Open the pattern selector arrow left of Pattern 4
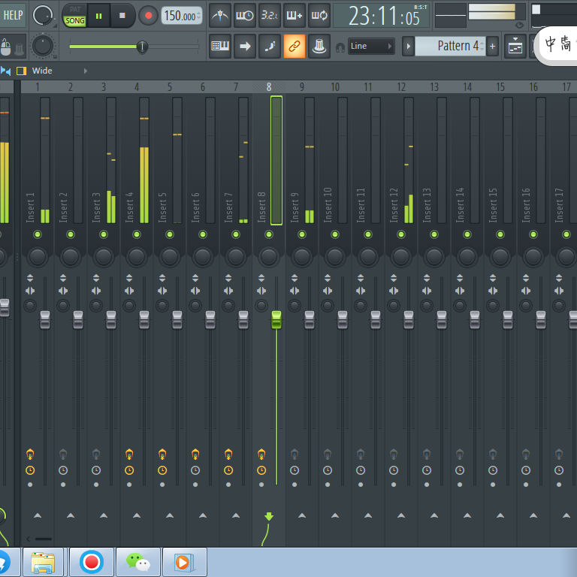The image size is (577, 577). coord(408,47)
